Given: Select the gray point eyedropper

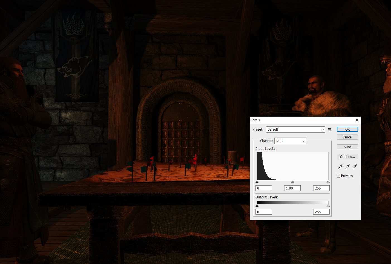Looking at the screenshot, I should [347, 166].
